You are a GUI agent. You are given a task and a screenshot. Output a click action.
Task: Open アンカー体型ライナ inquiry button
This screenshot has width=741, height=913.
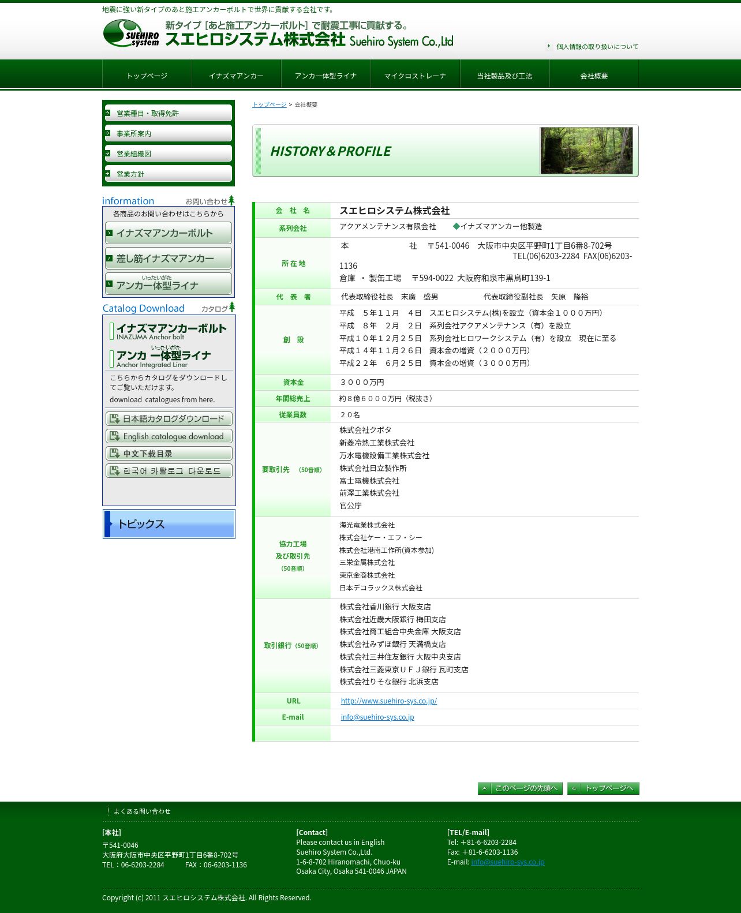click(169, 284)
